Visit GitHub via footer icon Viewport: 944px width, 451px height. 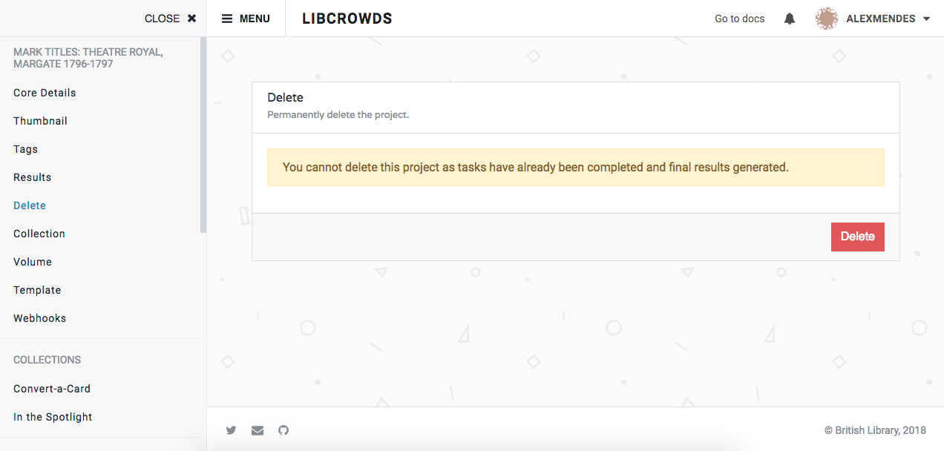click(x=283, y=430)
